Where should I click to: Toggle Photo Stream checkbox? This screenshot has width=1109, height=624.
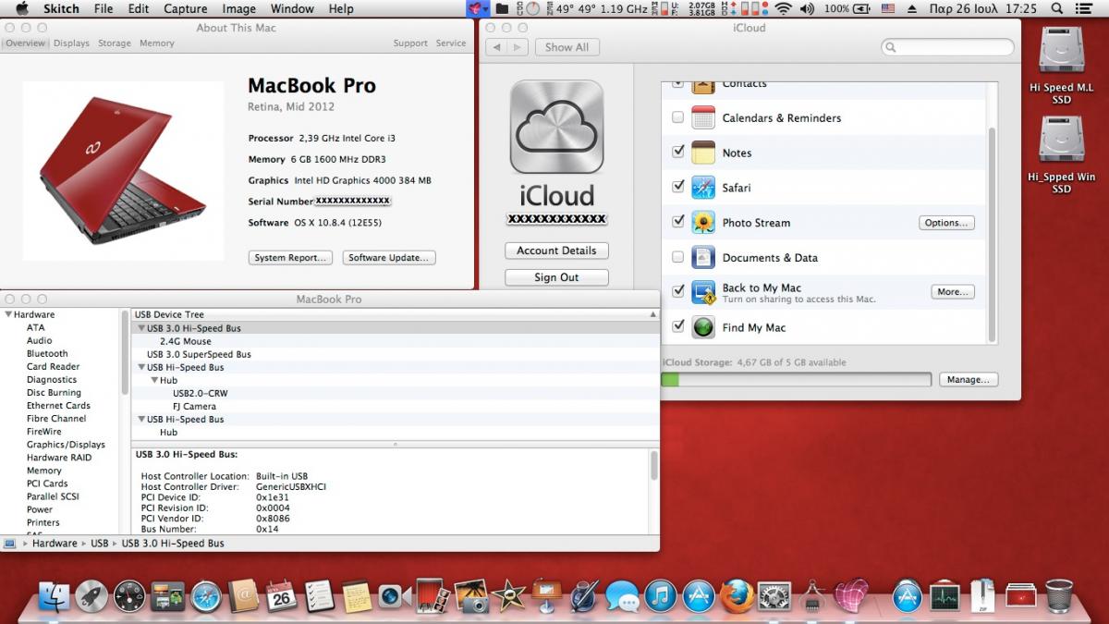click(x=678, y=222)
